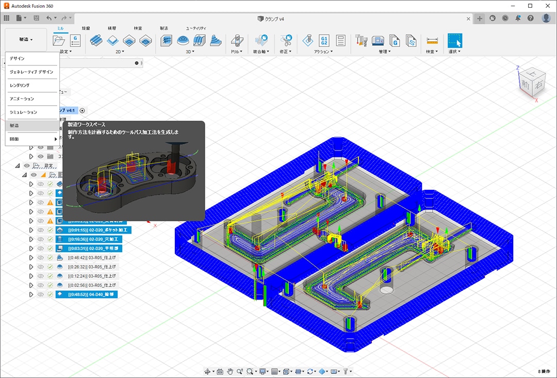Toggle eye icon for 02-D20_穴加工
Image resolution: width=557 pixels, height=378 pixels.
click(40, 239)
